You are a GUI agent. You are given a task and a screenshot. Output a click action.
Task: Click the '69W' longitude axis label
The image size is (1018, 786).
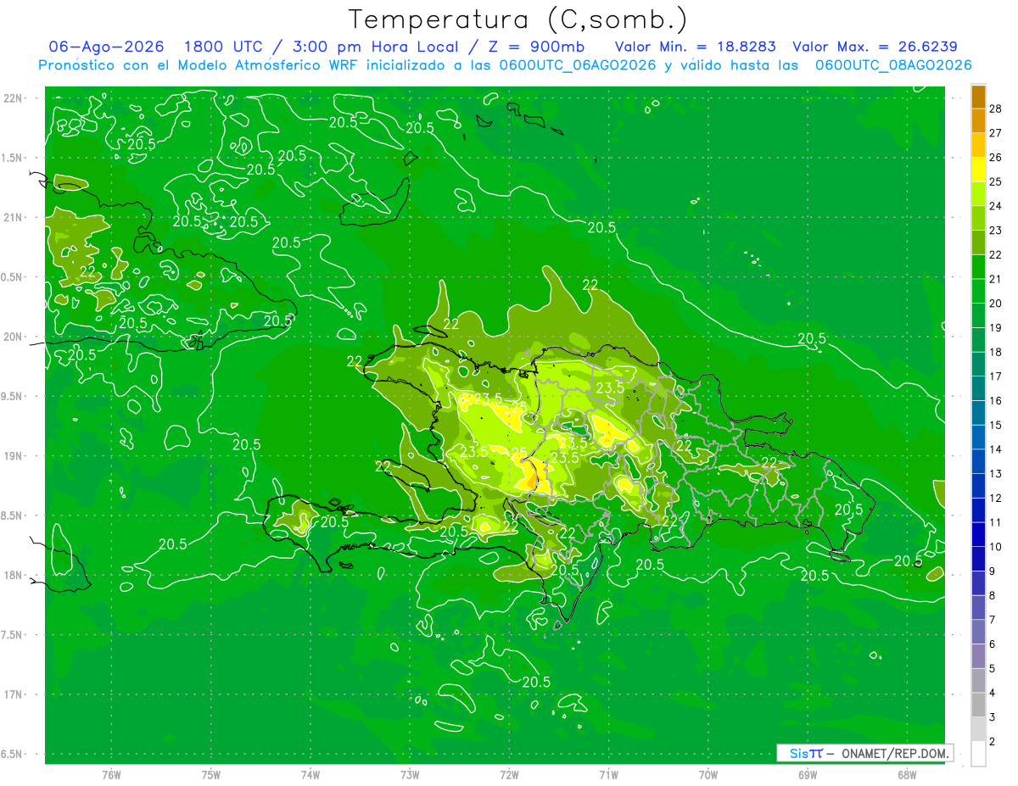tap(808, 774)
